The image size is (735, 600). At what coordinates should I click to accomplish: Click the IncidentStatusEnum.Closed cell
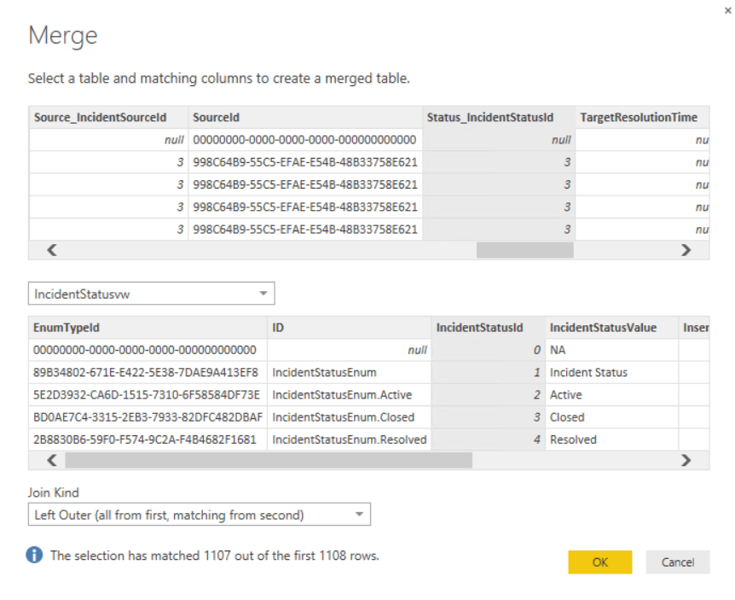click(x=344, y=417)
